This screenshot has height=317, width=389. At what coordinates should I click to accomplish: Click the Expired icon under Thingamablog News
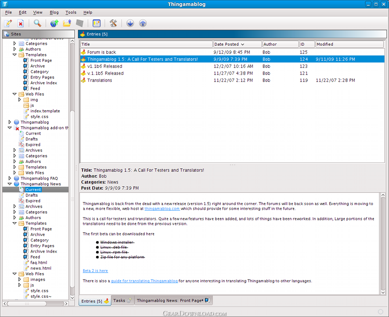pyautogui.click(x=22, y=201)
